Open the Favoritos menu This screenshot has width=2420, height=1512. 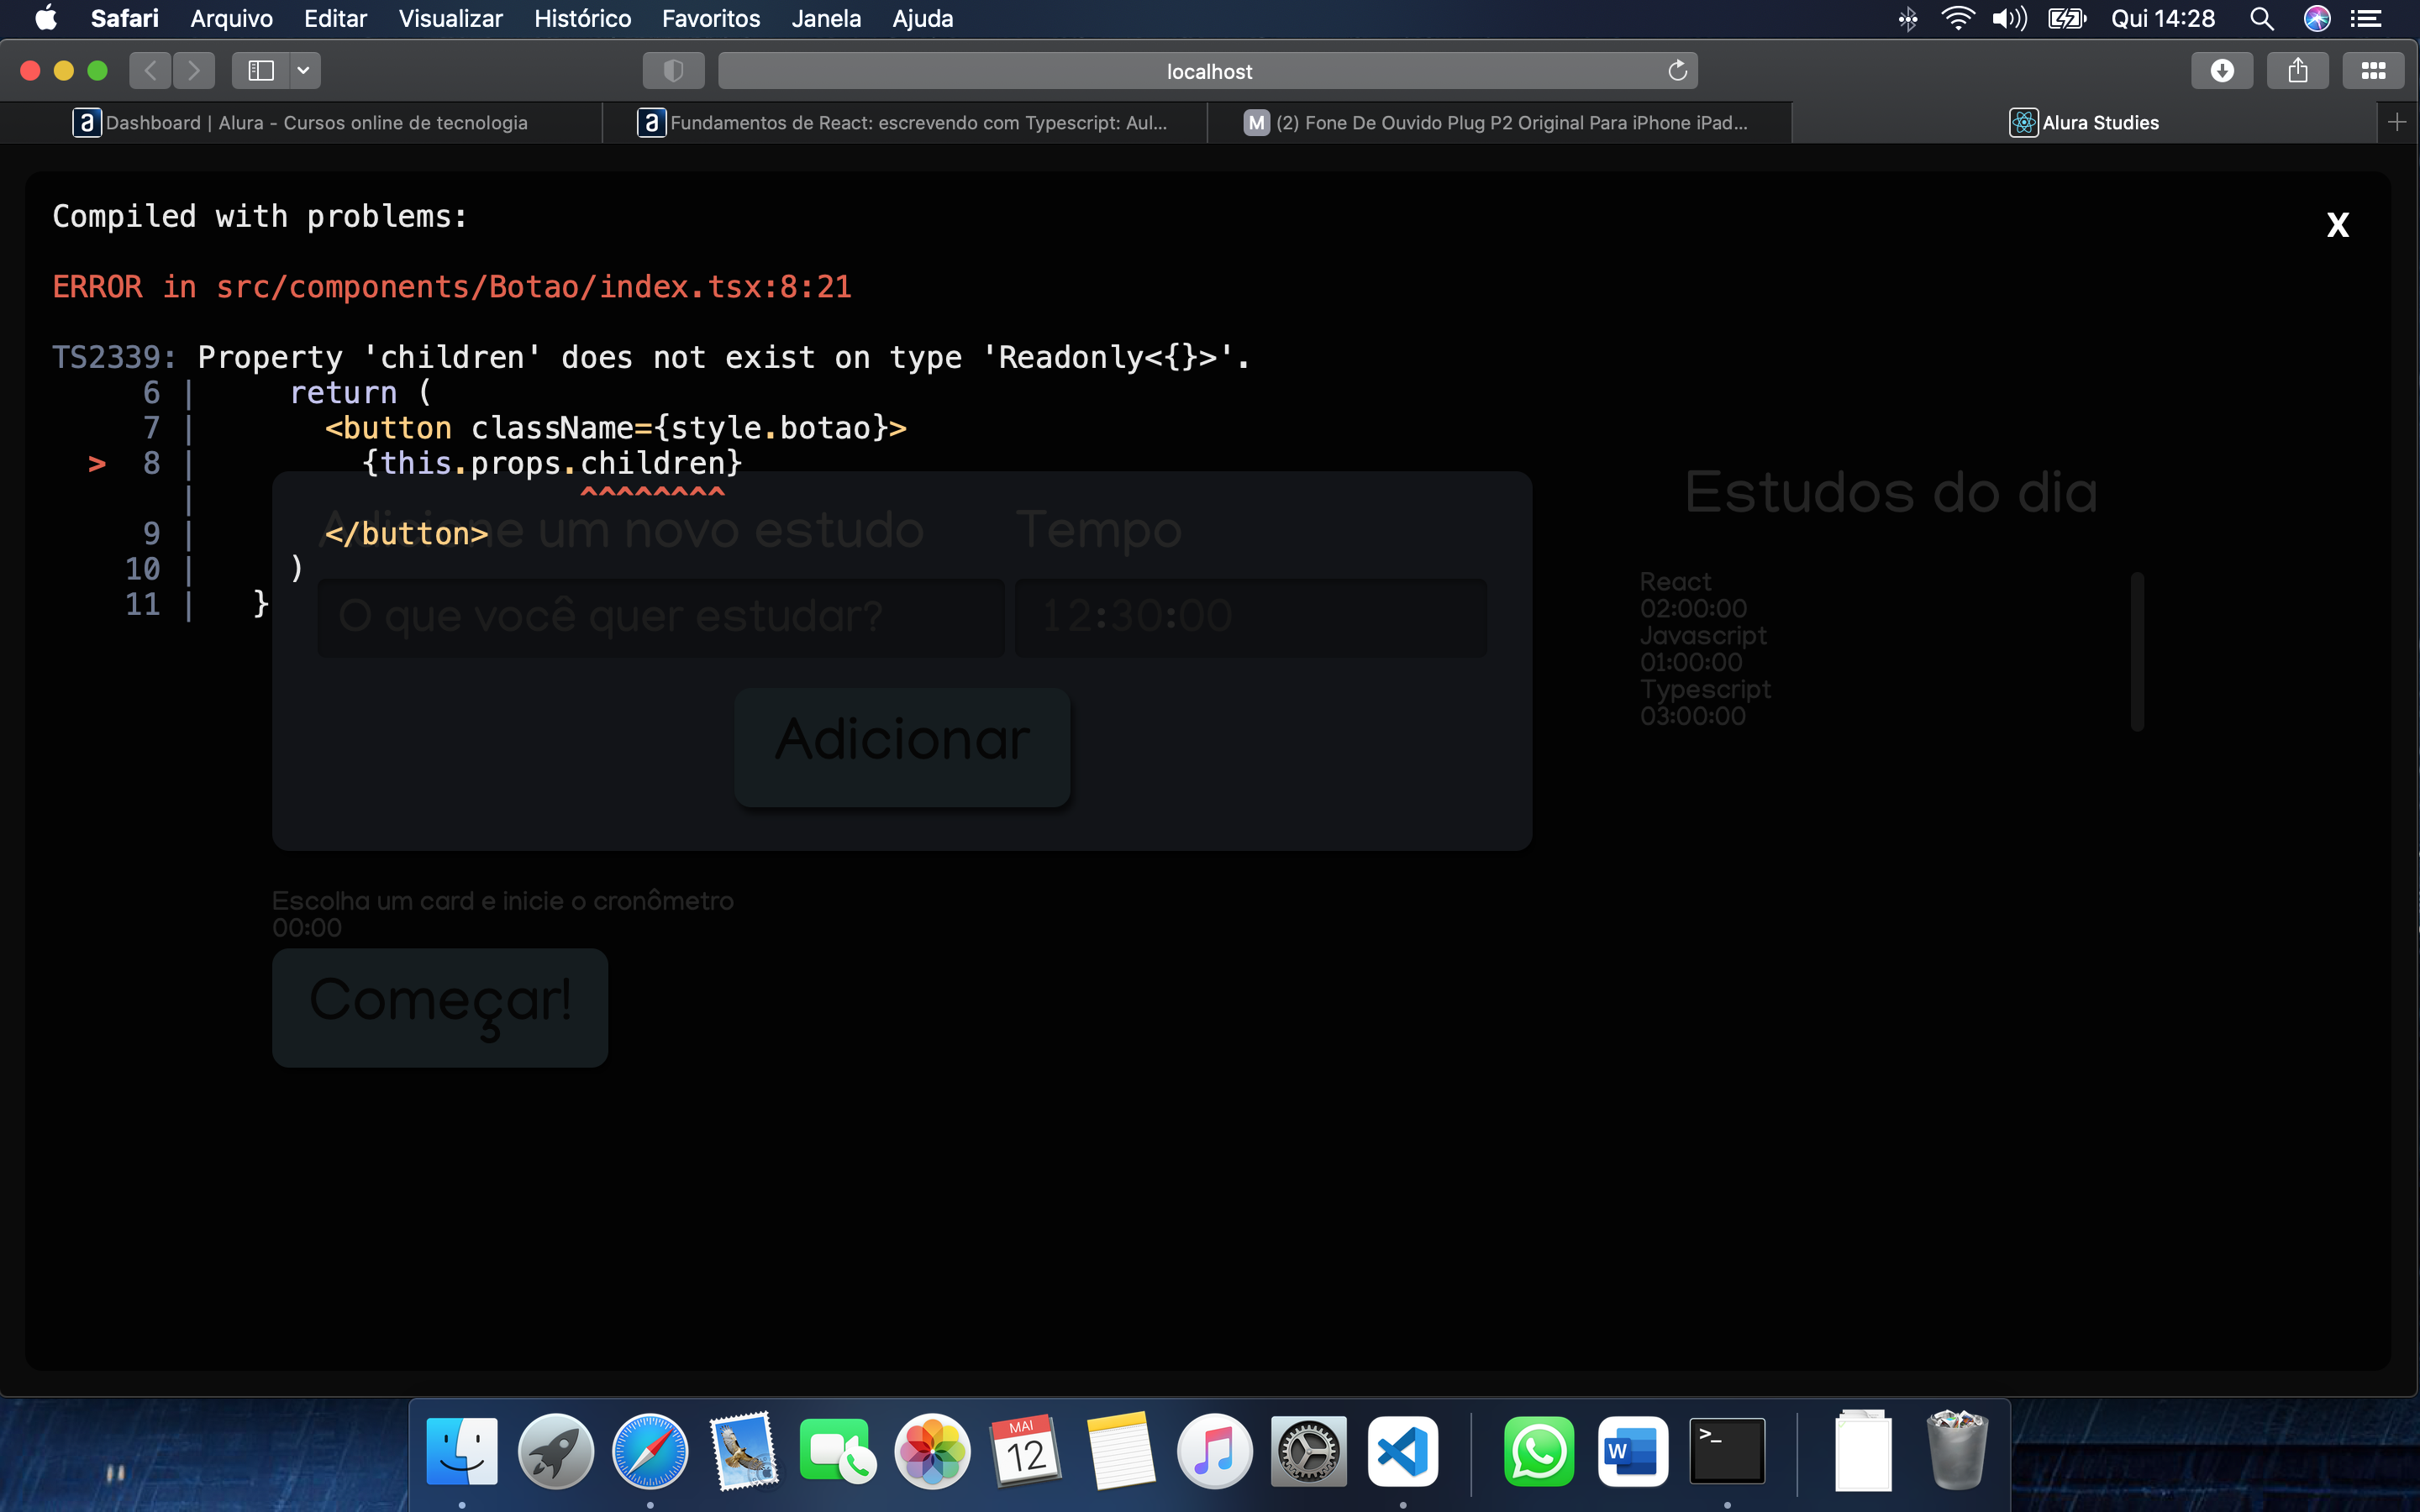click(710, 18)
